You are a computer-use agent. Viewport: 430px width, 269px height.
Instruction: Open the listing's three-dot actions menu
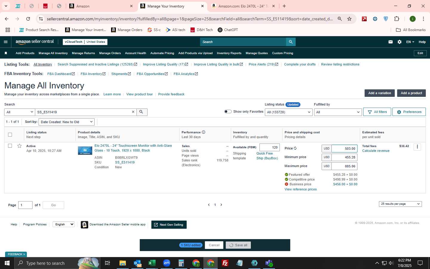pyautogui.click(x=417, y=147)
